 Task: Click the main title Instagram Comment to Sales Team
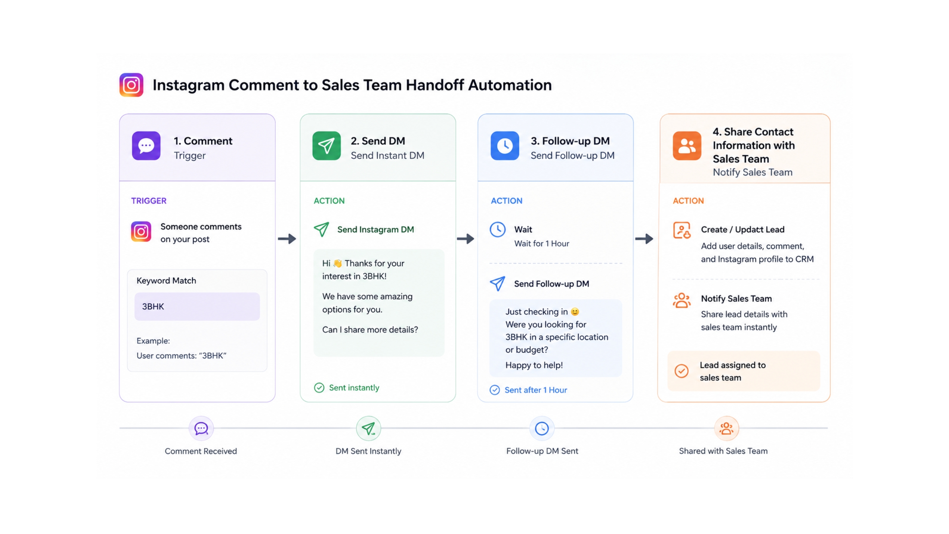pyautogui.click(x=352, y=85)
